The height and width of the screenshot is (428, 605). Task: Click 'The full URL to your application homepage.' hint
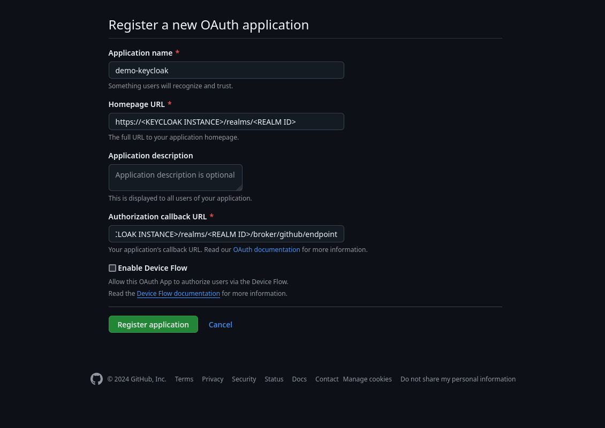173,137
